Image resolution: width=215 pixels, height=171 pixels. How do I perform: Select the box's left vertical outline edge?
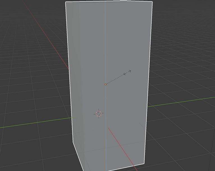tap(70, 70)
